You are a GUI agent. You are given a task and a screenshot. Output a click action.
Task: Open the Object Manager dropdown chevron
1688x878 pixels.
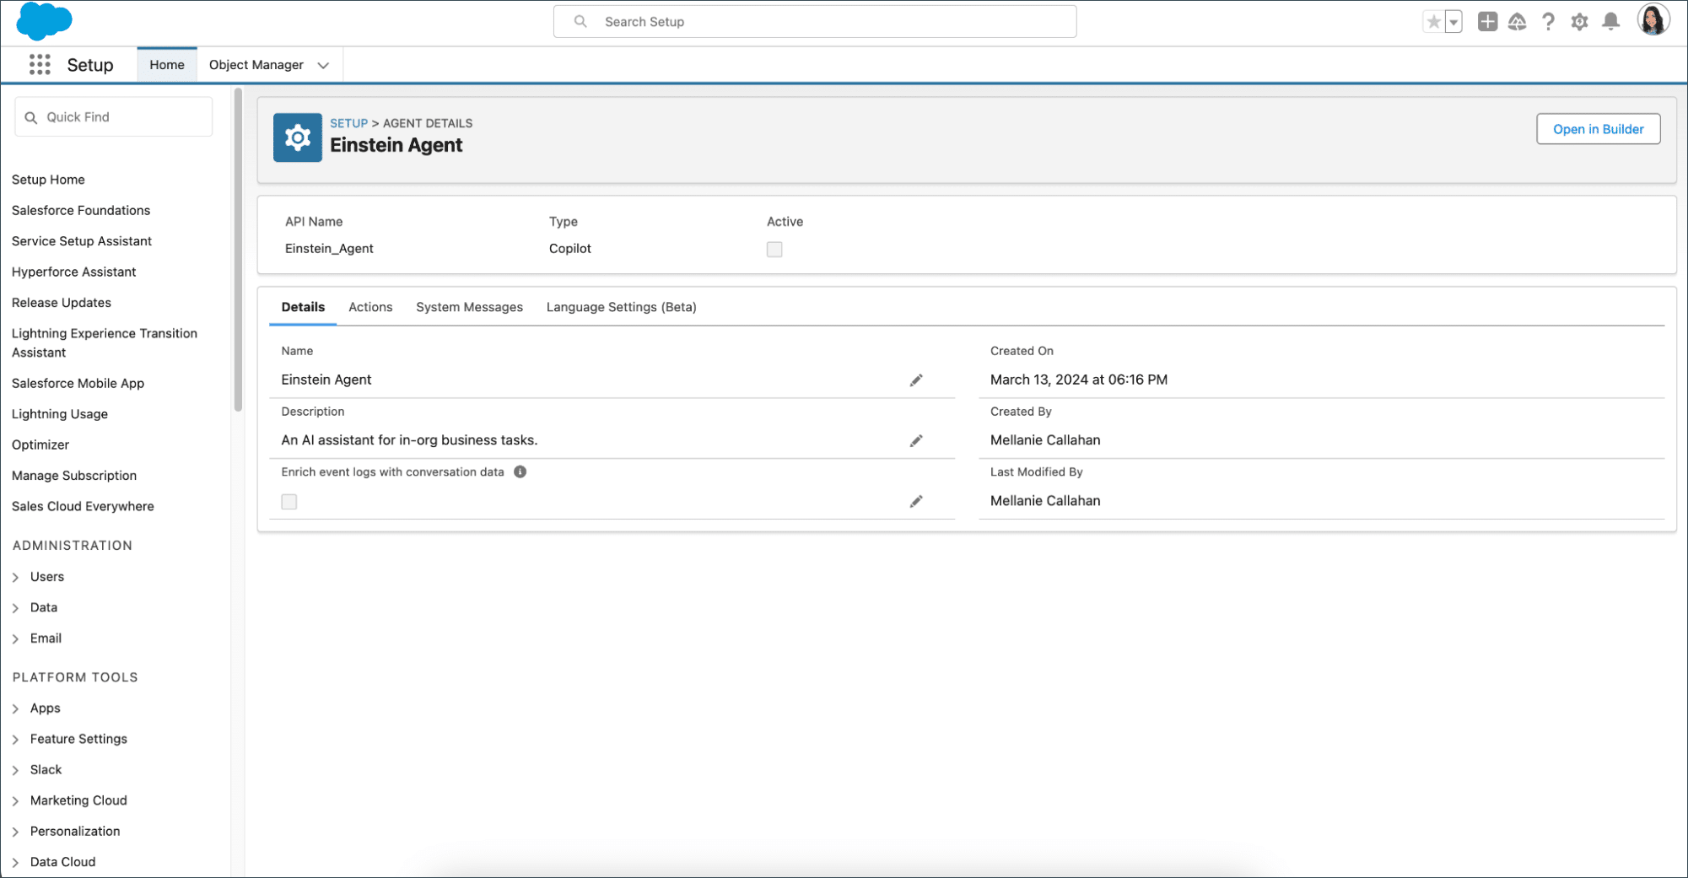[x=323, y=66]
